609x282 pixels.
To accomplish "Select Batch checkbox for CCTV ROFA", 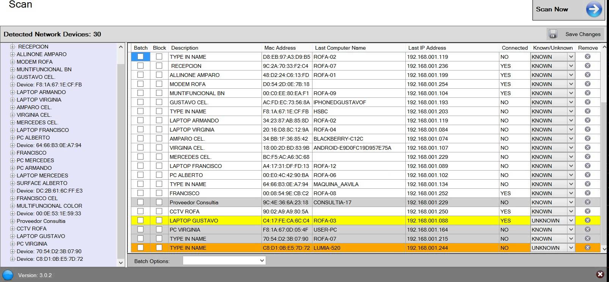I will point(140,211).
